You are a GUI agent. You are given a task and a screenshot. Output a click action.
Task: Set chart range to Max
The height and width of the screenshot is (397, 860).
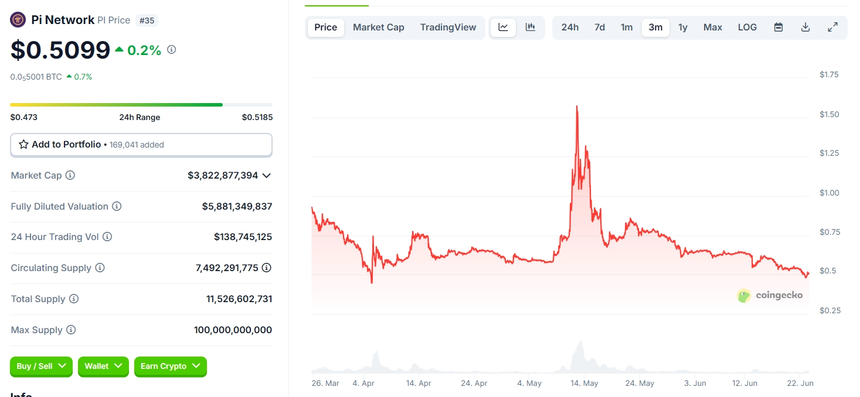[713, 27]
